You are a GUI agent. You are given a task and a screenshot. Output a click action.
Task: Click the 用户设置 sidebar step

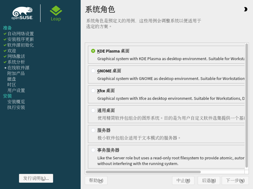point(16,90)
